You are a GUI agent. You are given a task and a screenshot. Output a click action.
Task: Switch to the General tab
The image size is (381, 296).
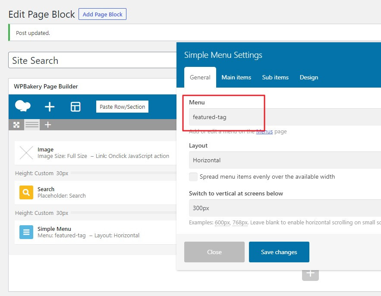click(x=200, y=77)
